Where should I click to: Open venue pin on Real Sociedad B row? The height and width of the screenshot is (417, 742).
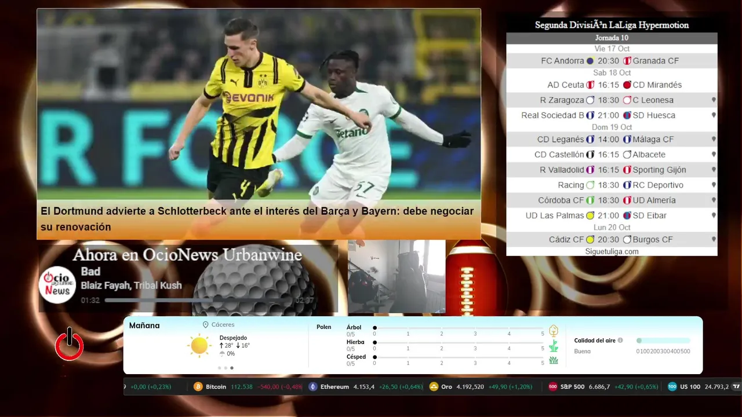(714, 115)
